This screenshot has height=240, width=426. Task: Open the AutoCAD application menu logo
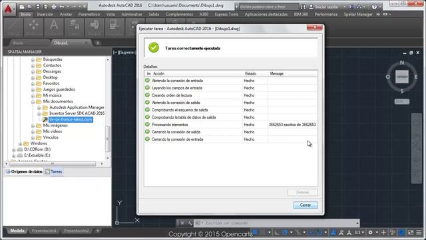click(x=9, y=9)
